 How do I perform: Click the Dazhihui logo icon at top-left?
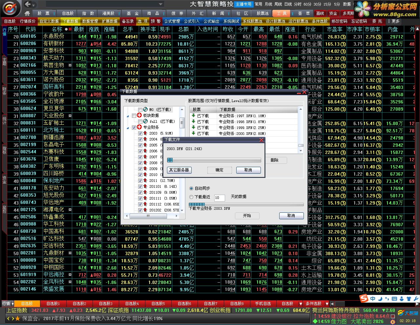pos(10,8)
